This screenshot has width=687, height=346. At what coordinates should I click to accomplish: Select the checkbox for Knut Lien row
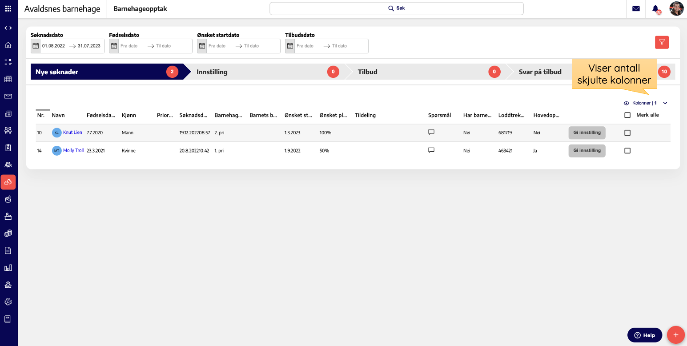627,133
